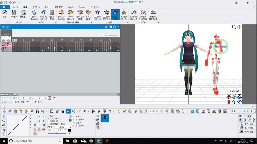Click エフェクト読み込み effect load icon
Viewport: 257px width, 144px height.
[98, 15]
